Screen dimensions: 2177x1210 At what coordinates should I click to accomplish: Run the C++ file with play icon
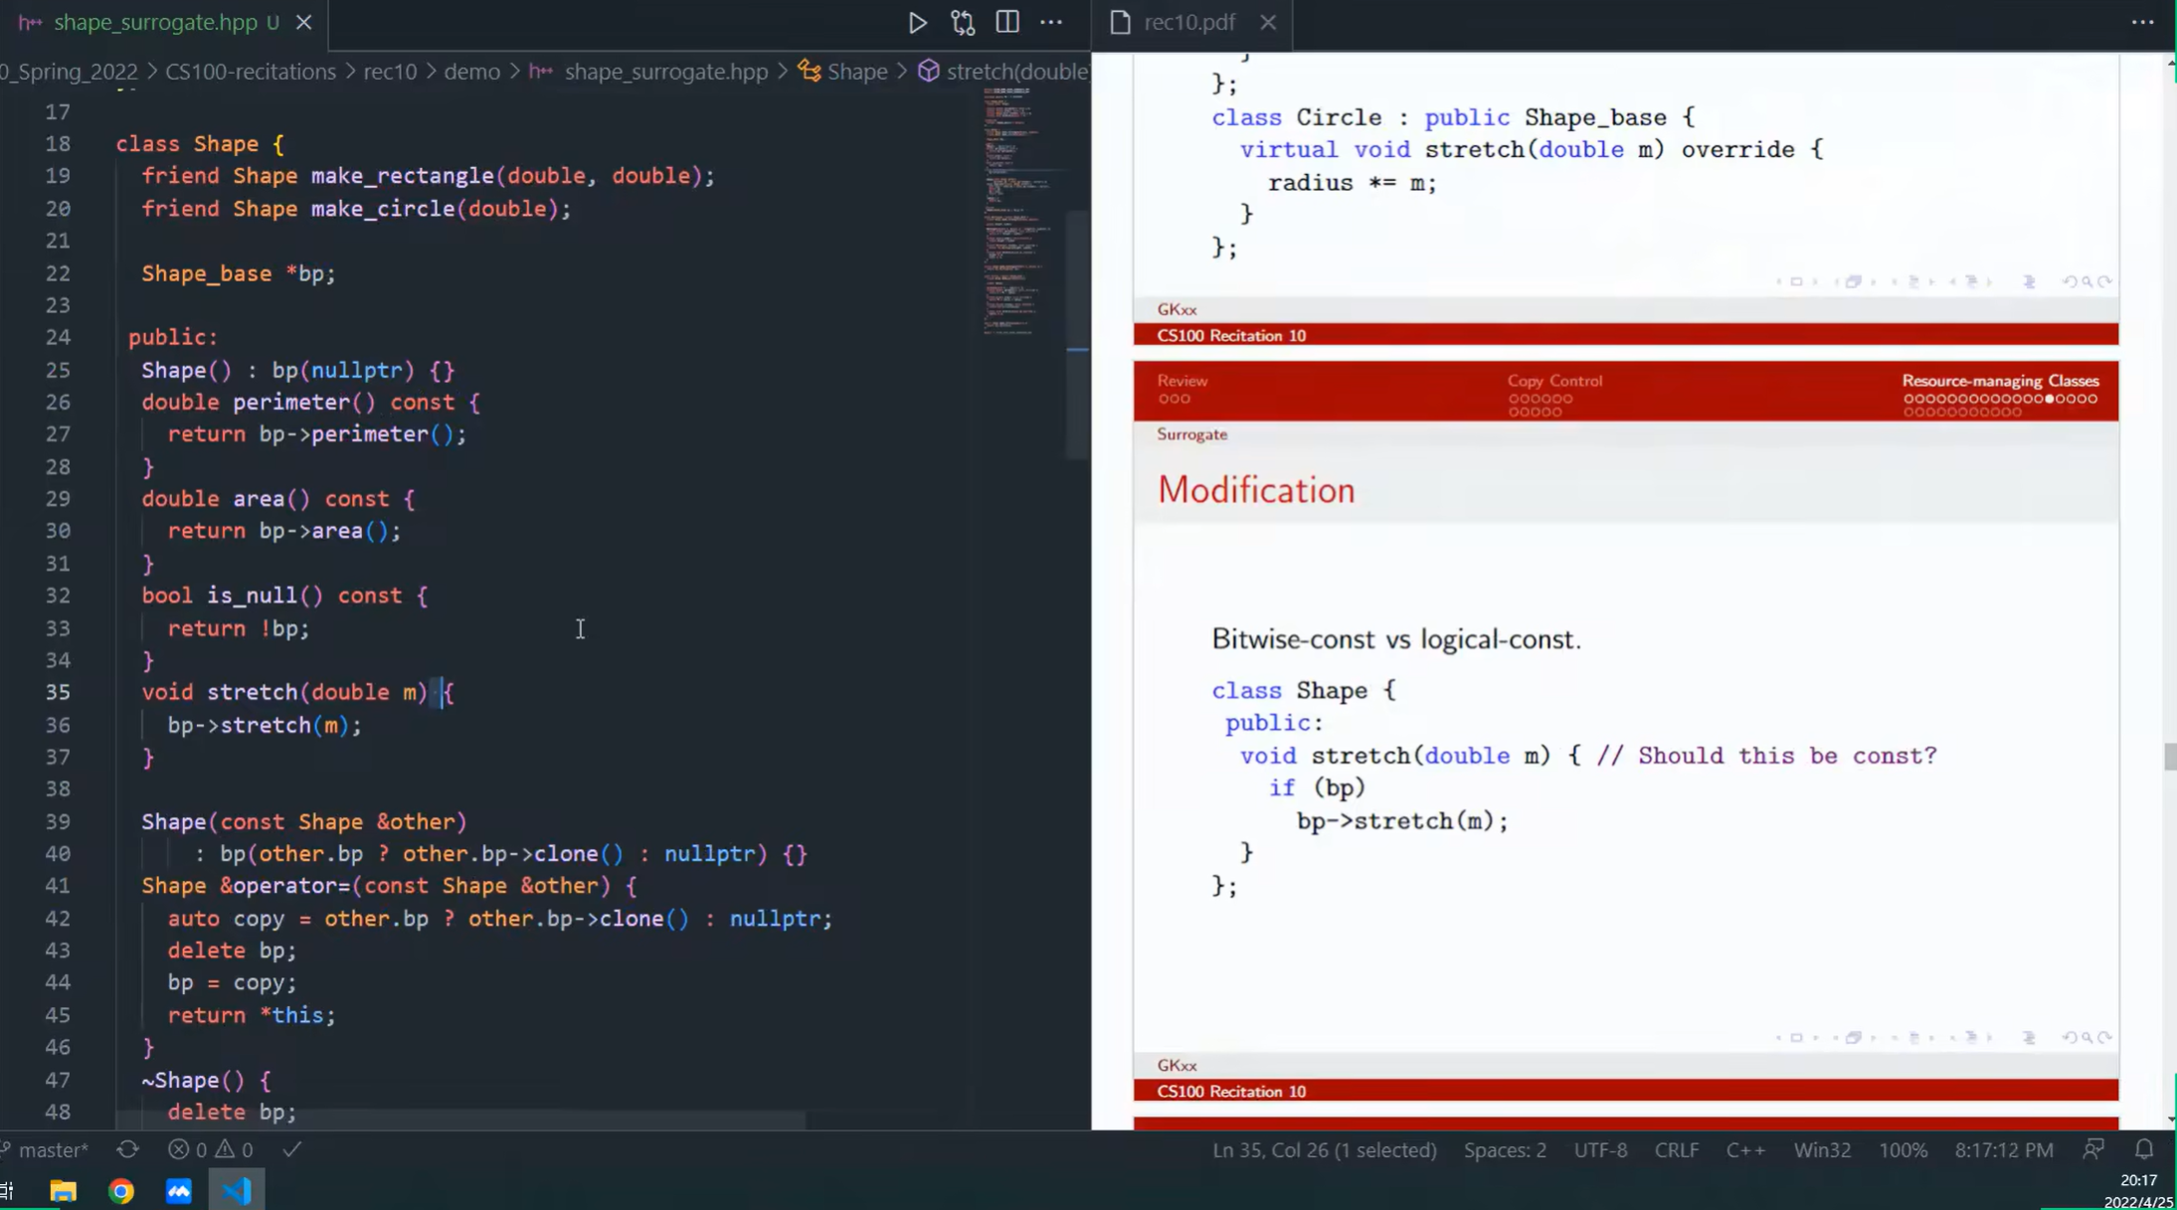pyautogui.click(x=917, y=22)
